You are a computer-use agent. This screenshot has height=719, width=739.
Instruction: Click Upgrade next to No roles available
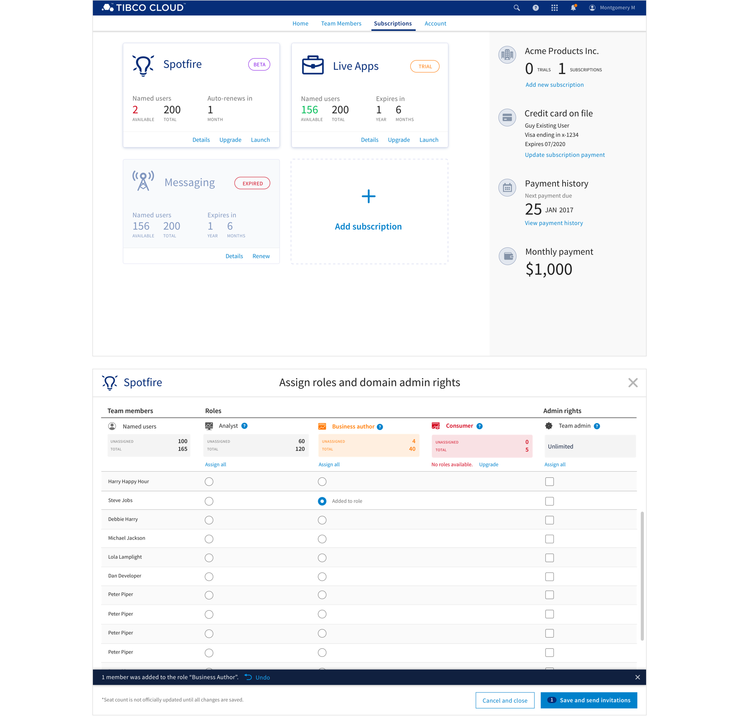click(x=488, y=464)
